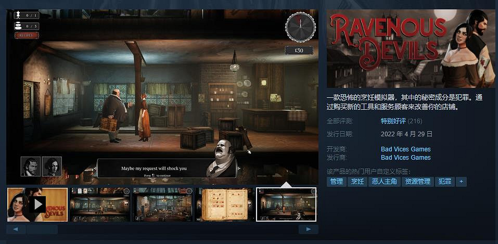This screenshot has height=244, width=498.
Task: Select the open recipe book screenshot thumbnail
Action: pyautogui.click(x=224, y=204)
